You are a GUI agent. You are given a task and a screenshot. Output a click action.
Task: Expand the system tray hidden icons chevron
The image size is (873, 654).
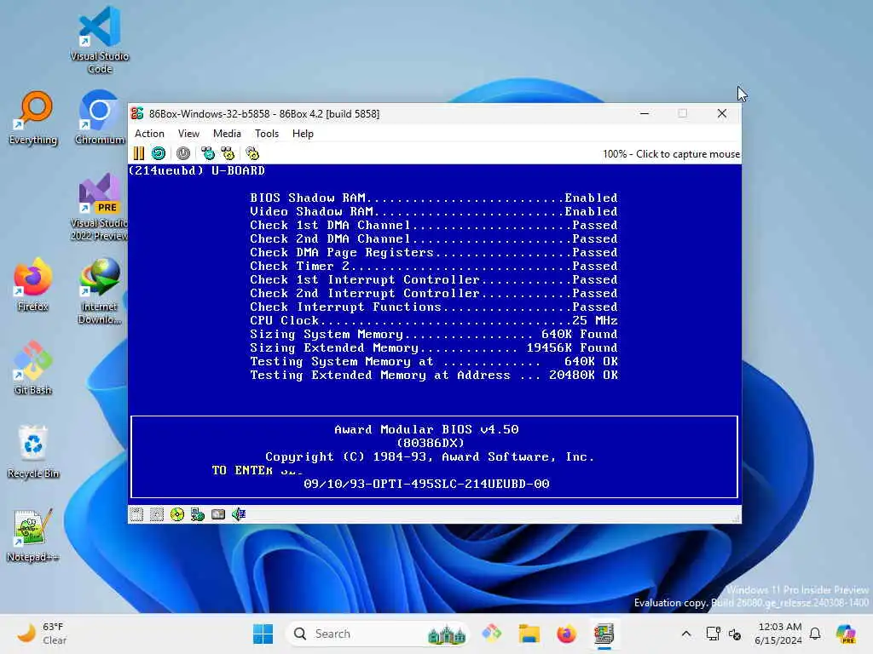coord(686,634)
